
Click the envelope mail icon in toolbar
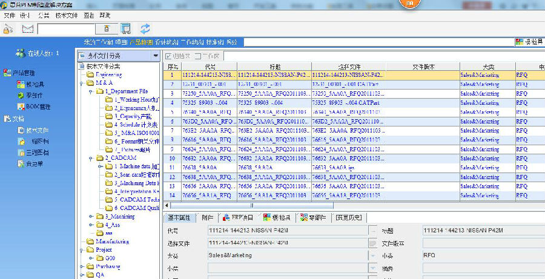[x=27, y=28]
